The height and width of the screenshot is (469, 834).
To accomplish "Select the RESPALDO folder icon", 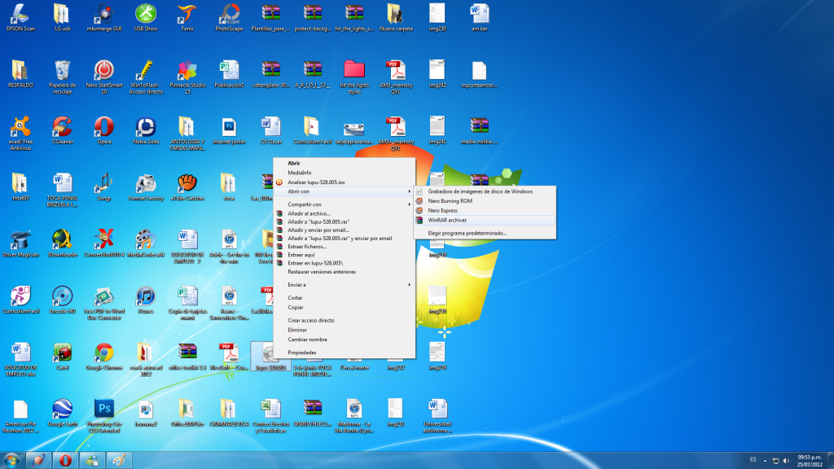I will (20, 74).
